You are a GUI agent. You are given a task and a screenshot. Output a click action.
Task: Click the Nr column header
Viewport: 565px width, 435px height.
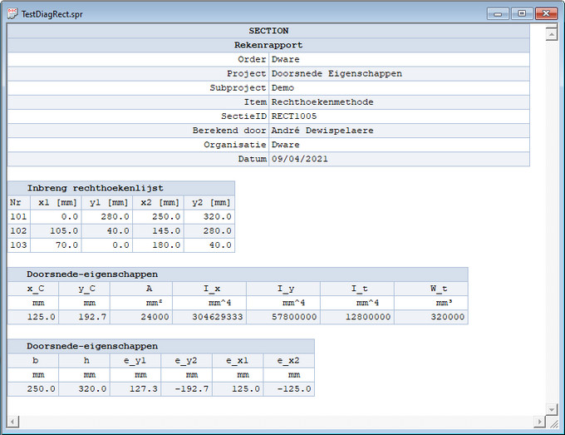coord(16,203)
